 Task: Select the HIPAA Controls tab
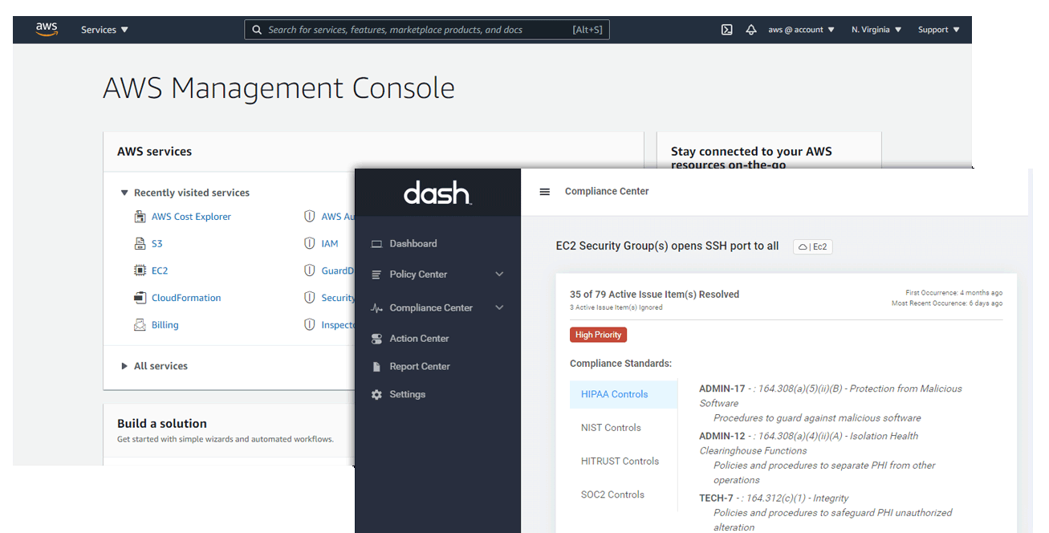coord(623,394)
